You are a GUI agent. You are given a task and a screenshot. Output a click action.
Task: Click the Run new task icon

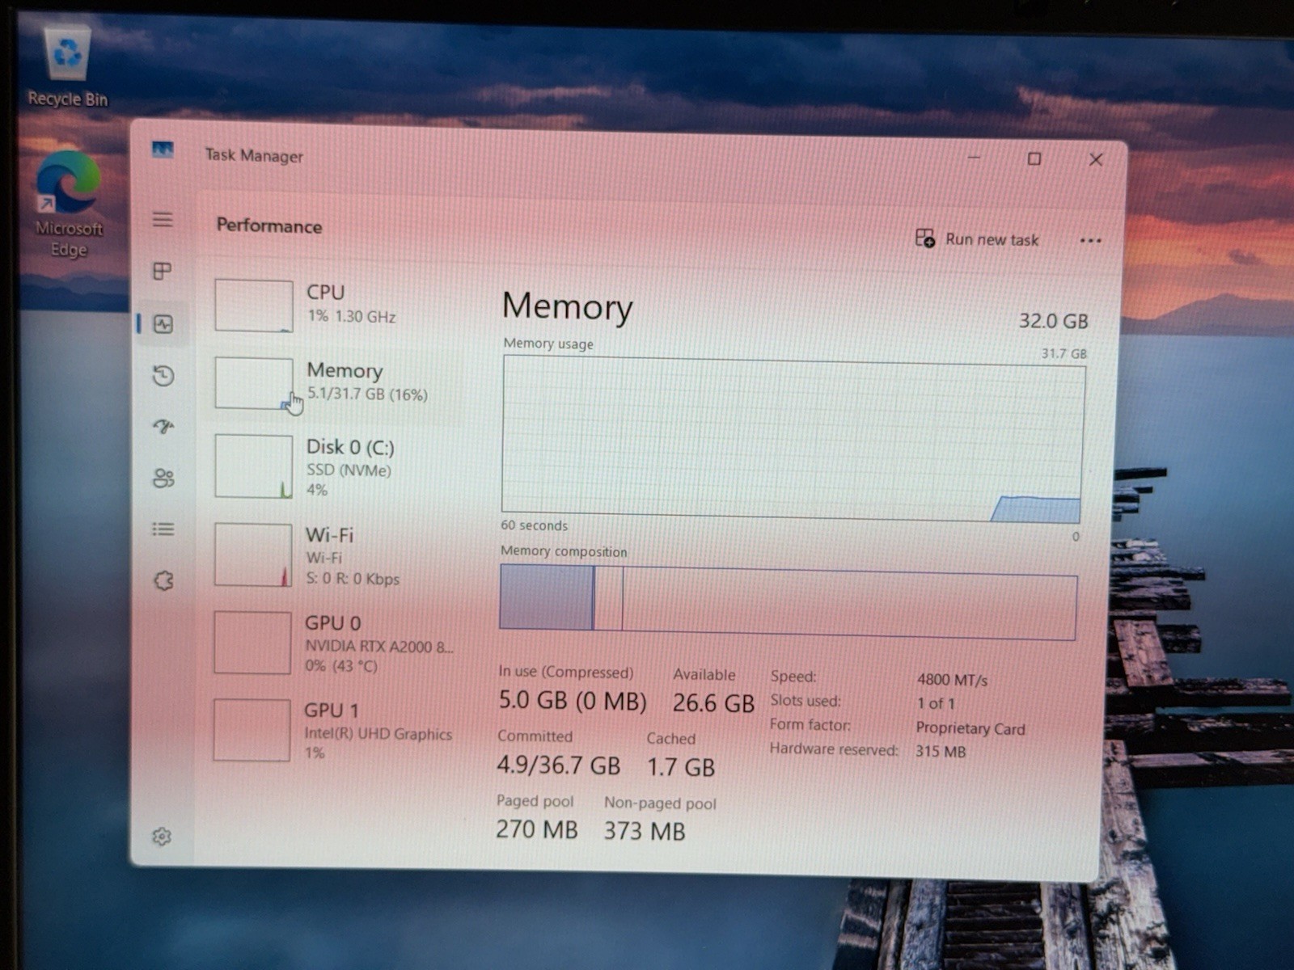925,238
